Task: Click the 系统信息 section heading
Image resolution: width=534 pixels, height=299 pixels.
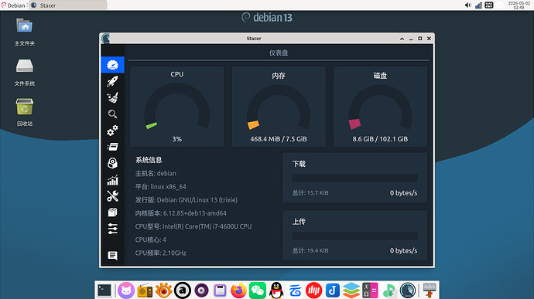Action: click(x=149, y=160)
